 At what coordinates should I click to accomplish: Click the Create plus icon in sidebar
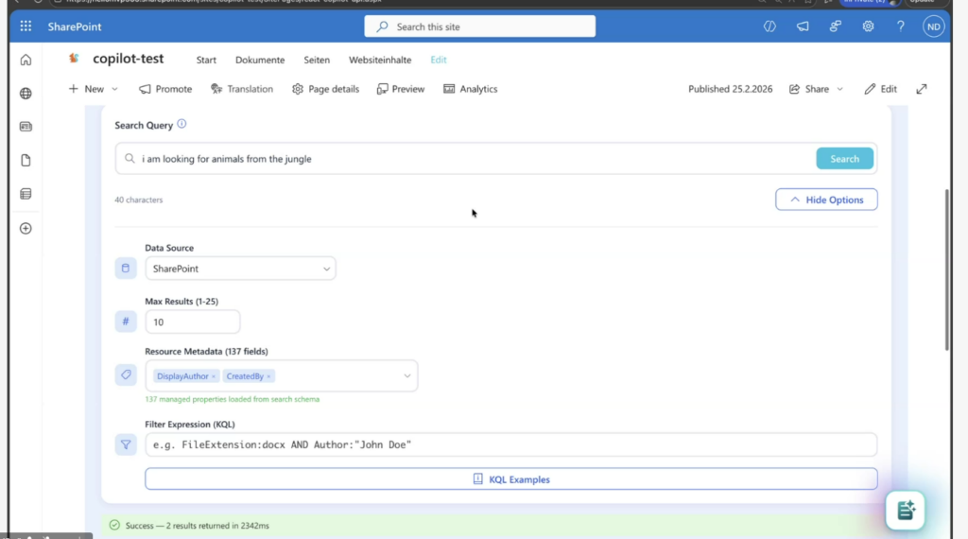(x=26, y=228)
